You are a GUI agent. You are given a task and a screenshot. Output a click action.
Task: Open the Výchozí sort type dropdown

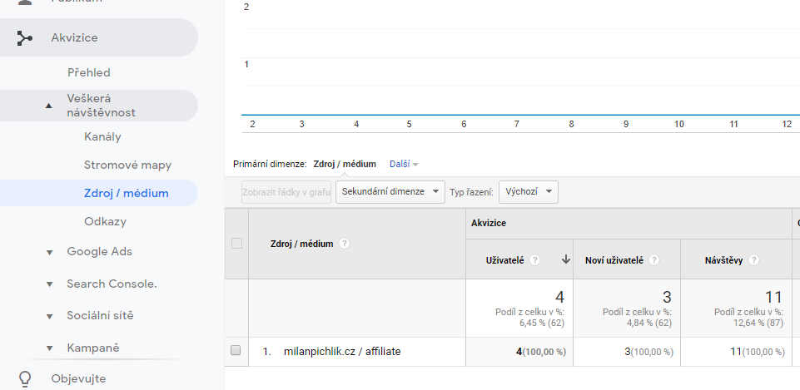[x=529, y=192]
